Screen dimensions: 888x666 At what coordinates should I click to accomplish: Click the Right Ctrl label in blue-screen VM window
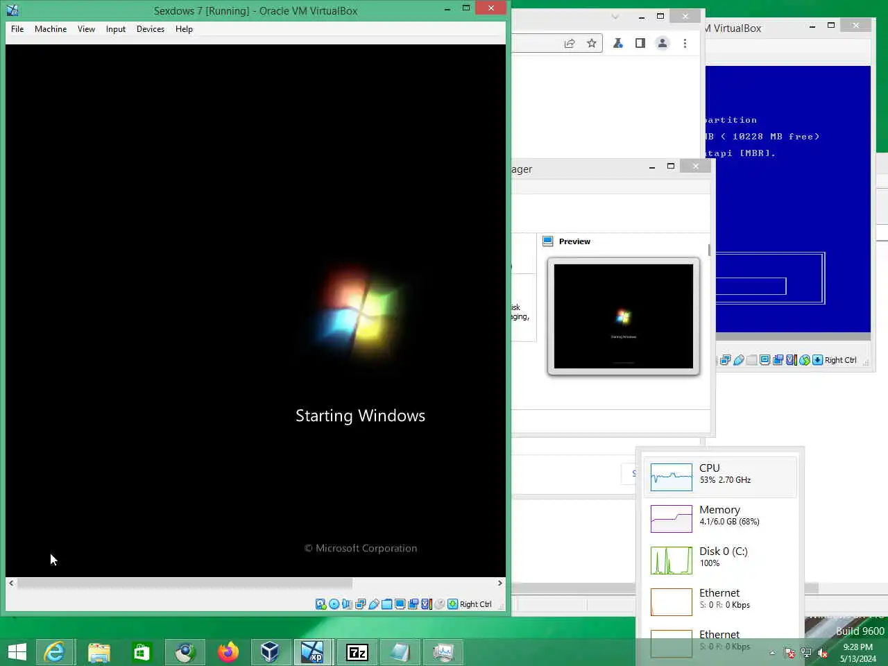coord(841,360)
